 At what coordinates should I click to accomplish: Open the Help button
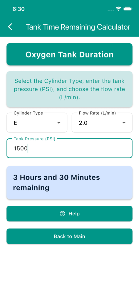click(x=69, y=214)
